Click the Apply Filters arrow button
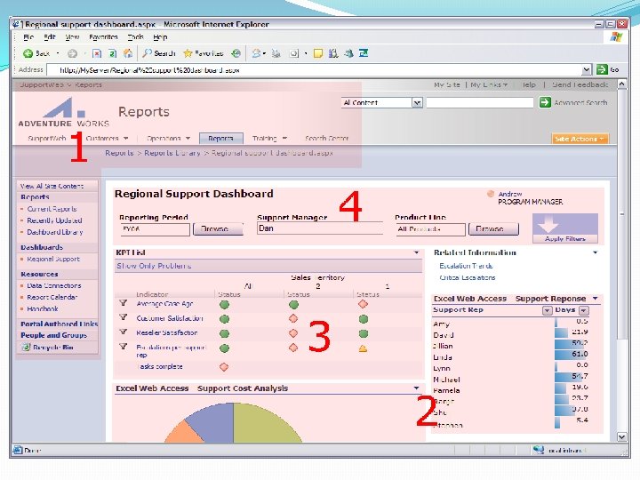 click(565, 228)
